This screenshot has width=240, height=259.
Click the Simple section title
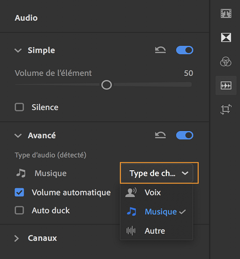click(x=41, y=50)
